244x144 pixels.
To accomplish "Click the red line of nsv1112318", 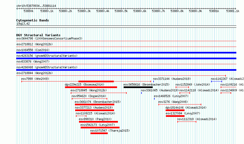I will pyautogui.click(x=187, y=122).
